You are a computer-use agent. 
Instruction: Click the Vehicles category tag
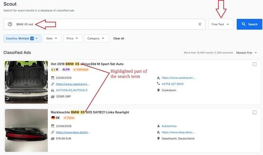(81, 69)
